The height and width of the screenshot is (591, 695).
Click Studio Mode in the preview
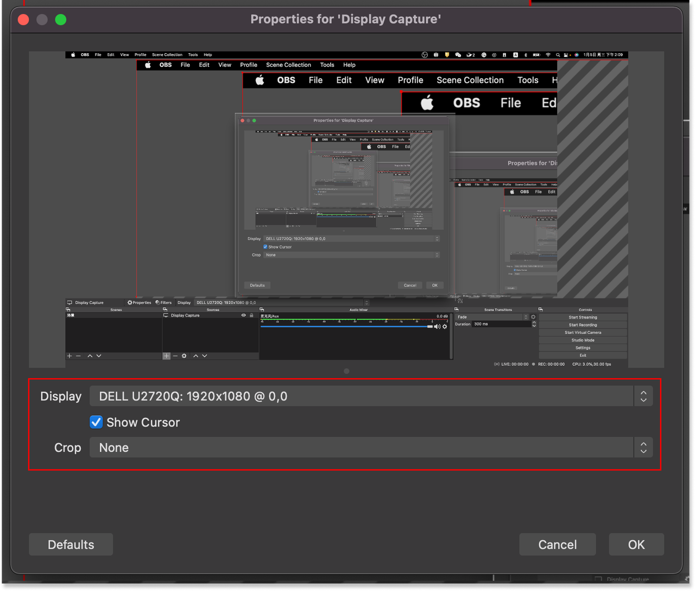583,340
